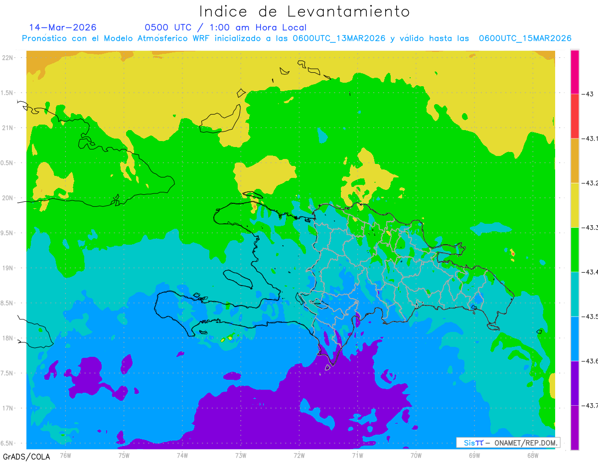Click the longitude label '74W'
The width and height of the screenshot is (598, 462).
[x=182, y=455]
